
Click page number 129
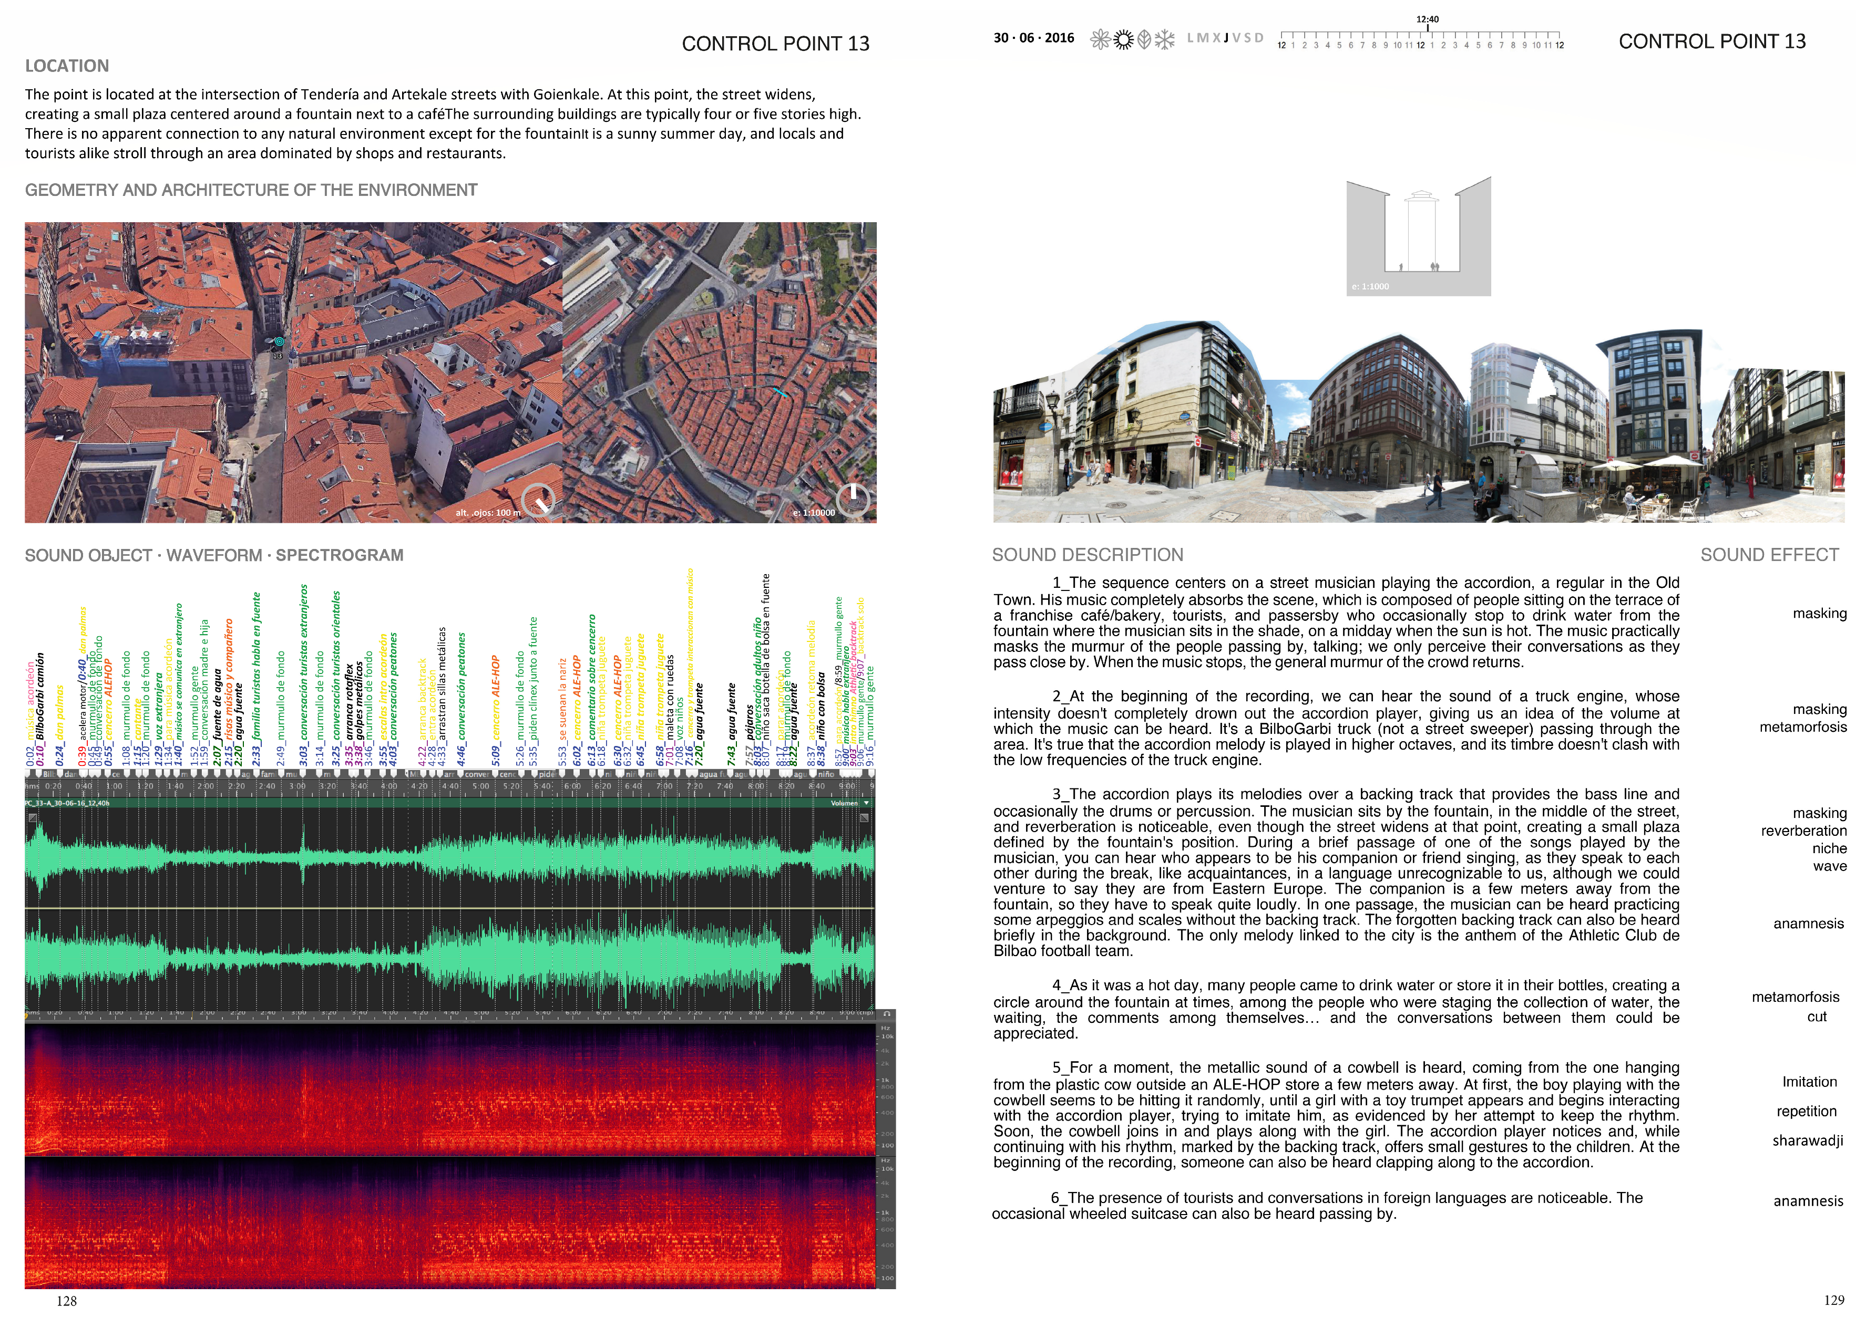[1834, 1300]
